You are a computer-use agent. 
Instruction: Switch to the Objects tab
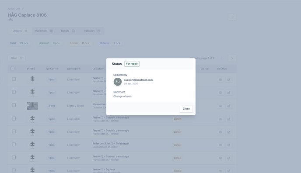click(x=20, y=31)
